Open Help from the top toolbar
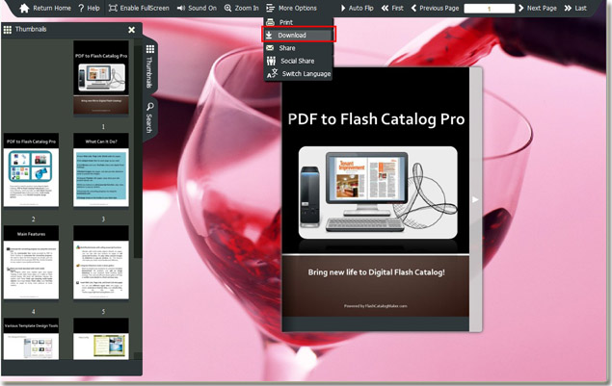Image resolution: width=612 pixels, height=386 pixels. (89, 9)
